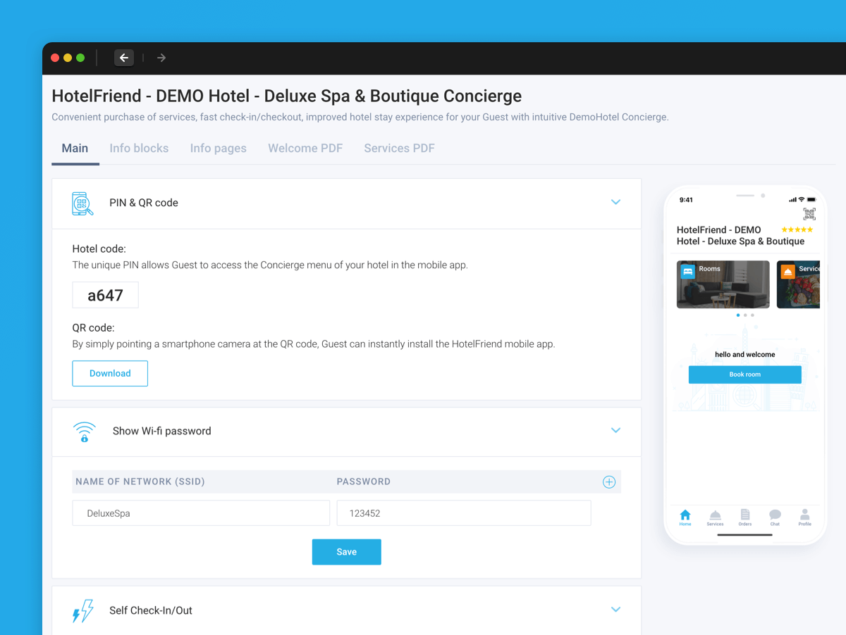Collapse the PIN & QR code section chevron
The image size is (846, 635).
click(x=615, y=202)
